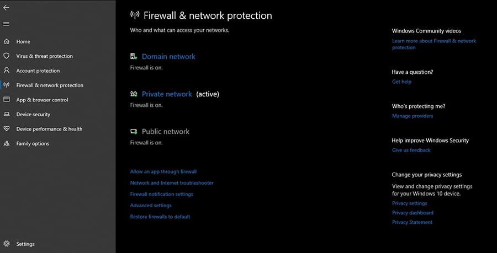Click the Device security laptop icon

[x=6, y=114]
